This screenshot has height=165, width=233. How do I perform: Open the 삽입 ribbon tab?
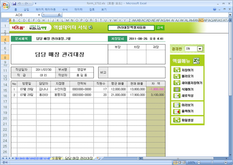[x=26, y=10]
